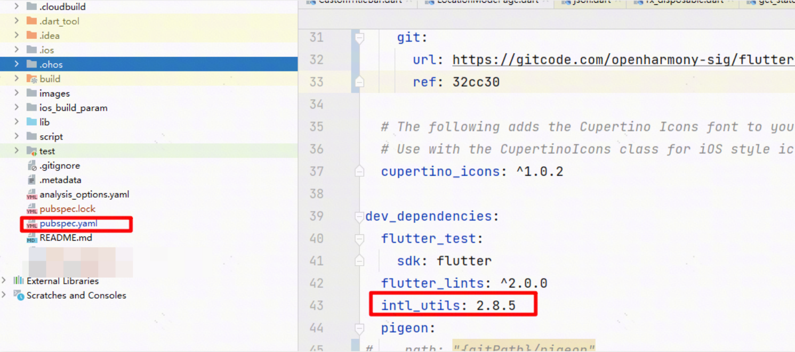Click the pubspec.lock YML file icon
Screen dimensions: 795x352
pyautogui.click(x=31, y=209)
